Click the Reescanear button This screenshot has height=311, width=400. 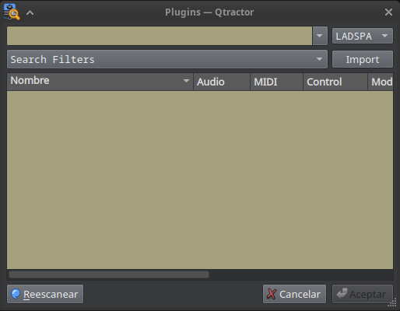pos(45,294)
